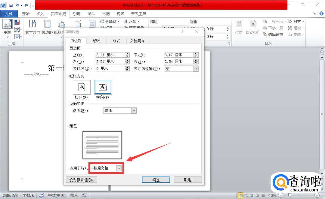Select Landscape (横向) orientation
Image resolution: width=325 pixels, height=199 pixels.
tap(103, 87)
